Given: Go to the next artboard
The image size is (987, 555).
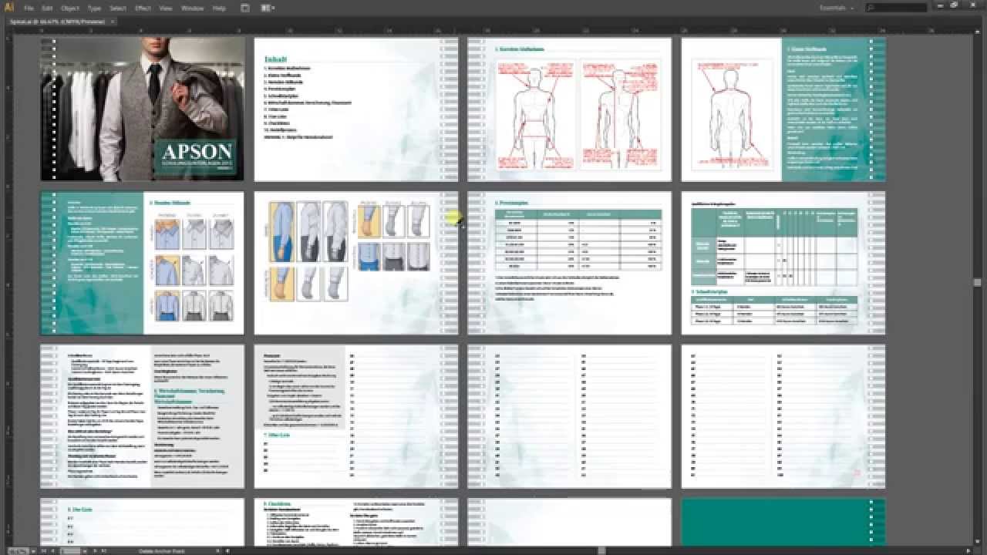Looking at the screenshot, I should [x=94, y=551].
